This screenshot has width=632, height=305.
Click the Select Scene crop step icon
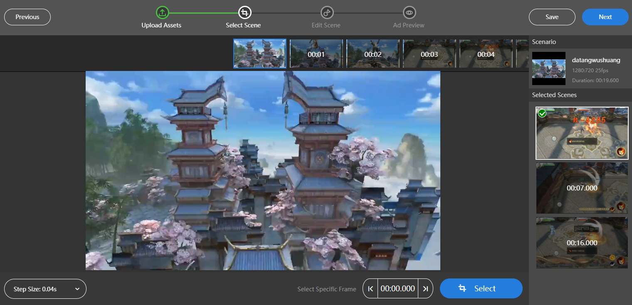[x=244, y=12]
